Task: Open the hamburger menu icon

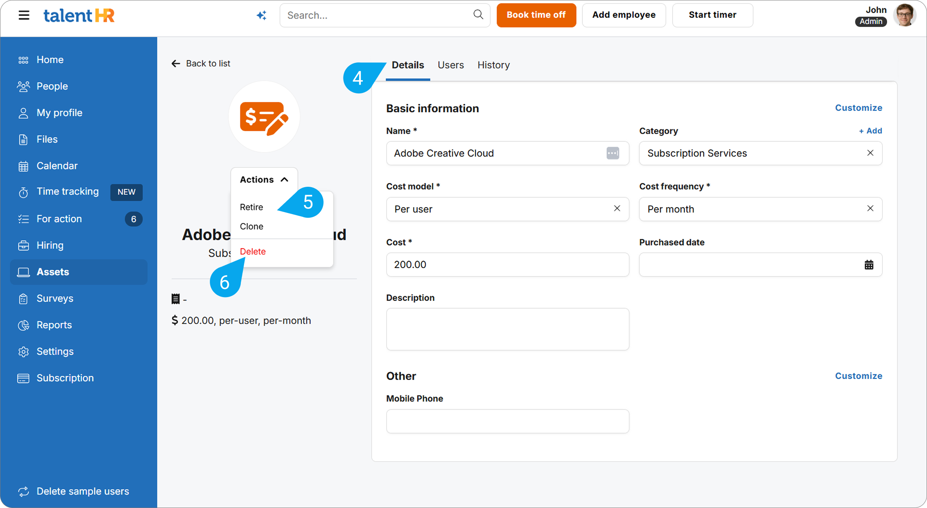Action: pos(24,15)
